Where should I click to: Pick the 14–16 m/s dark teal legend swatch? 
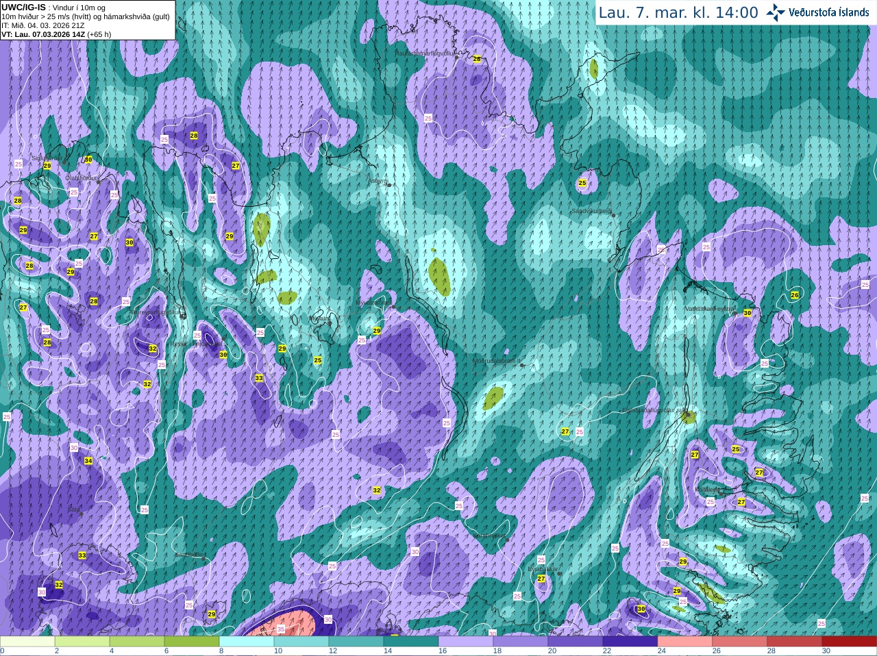click(x=411, y=642)
